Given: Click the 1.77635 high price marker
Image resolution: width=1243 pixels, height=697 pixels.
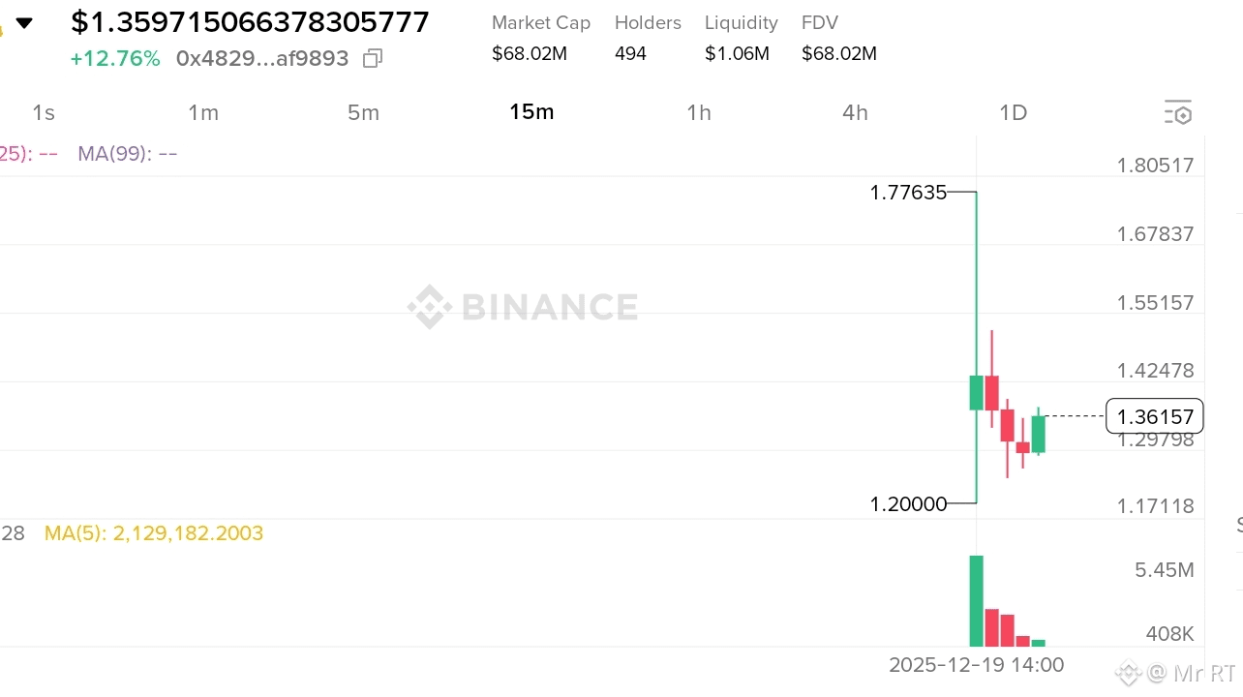Looking at the screenshot, I should click(x=908, y=193).
